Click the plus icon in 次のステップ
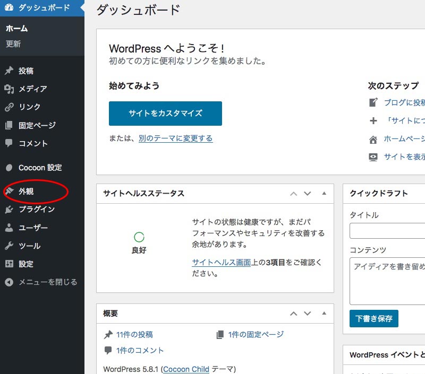Screen dimensions: 425x374 [x=373, y=120]
